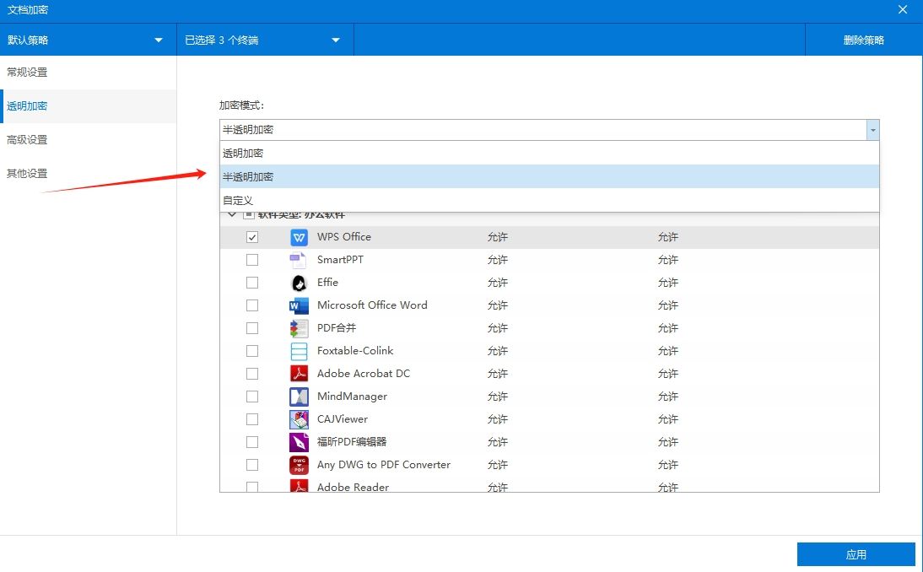Uncheck the WPS Office checkbox
Screen dimensions: 923x572
[251, 237]
